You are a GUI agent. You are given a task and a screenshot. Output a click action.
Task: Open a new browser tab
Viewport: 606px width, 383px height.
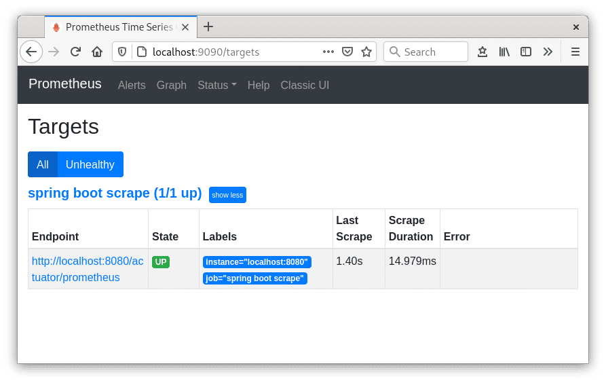pos(208,26)
